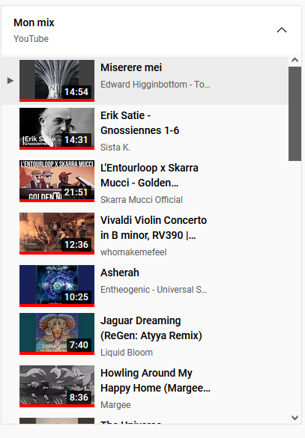Viewport: 305px width, 438px height.
Task: Open the Jaguar Dreaming thumbnail
Action: [57, 334]
